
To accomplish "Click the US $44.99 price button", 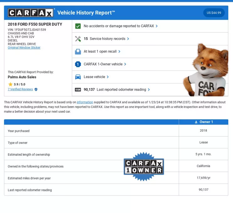I will pos(214,13).
